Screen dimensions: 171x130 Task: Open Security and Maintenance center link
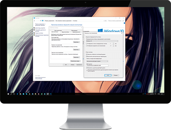pos(40,78)
